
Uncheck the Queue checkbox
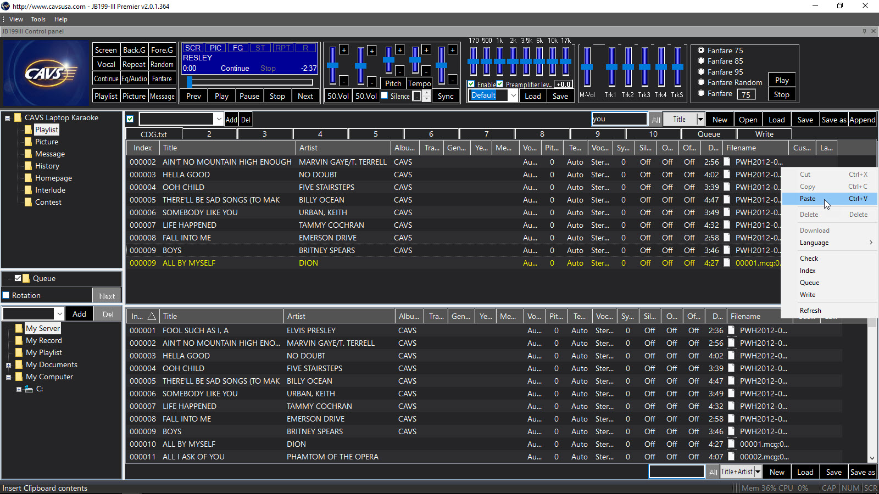click(x=18, y=278)
